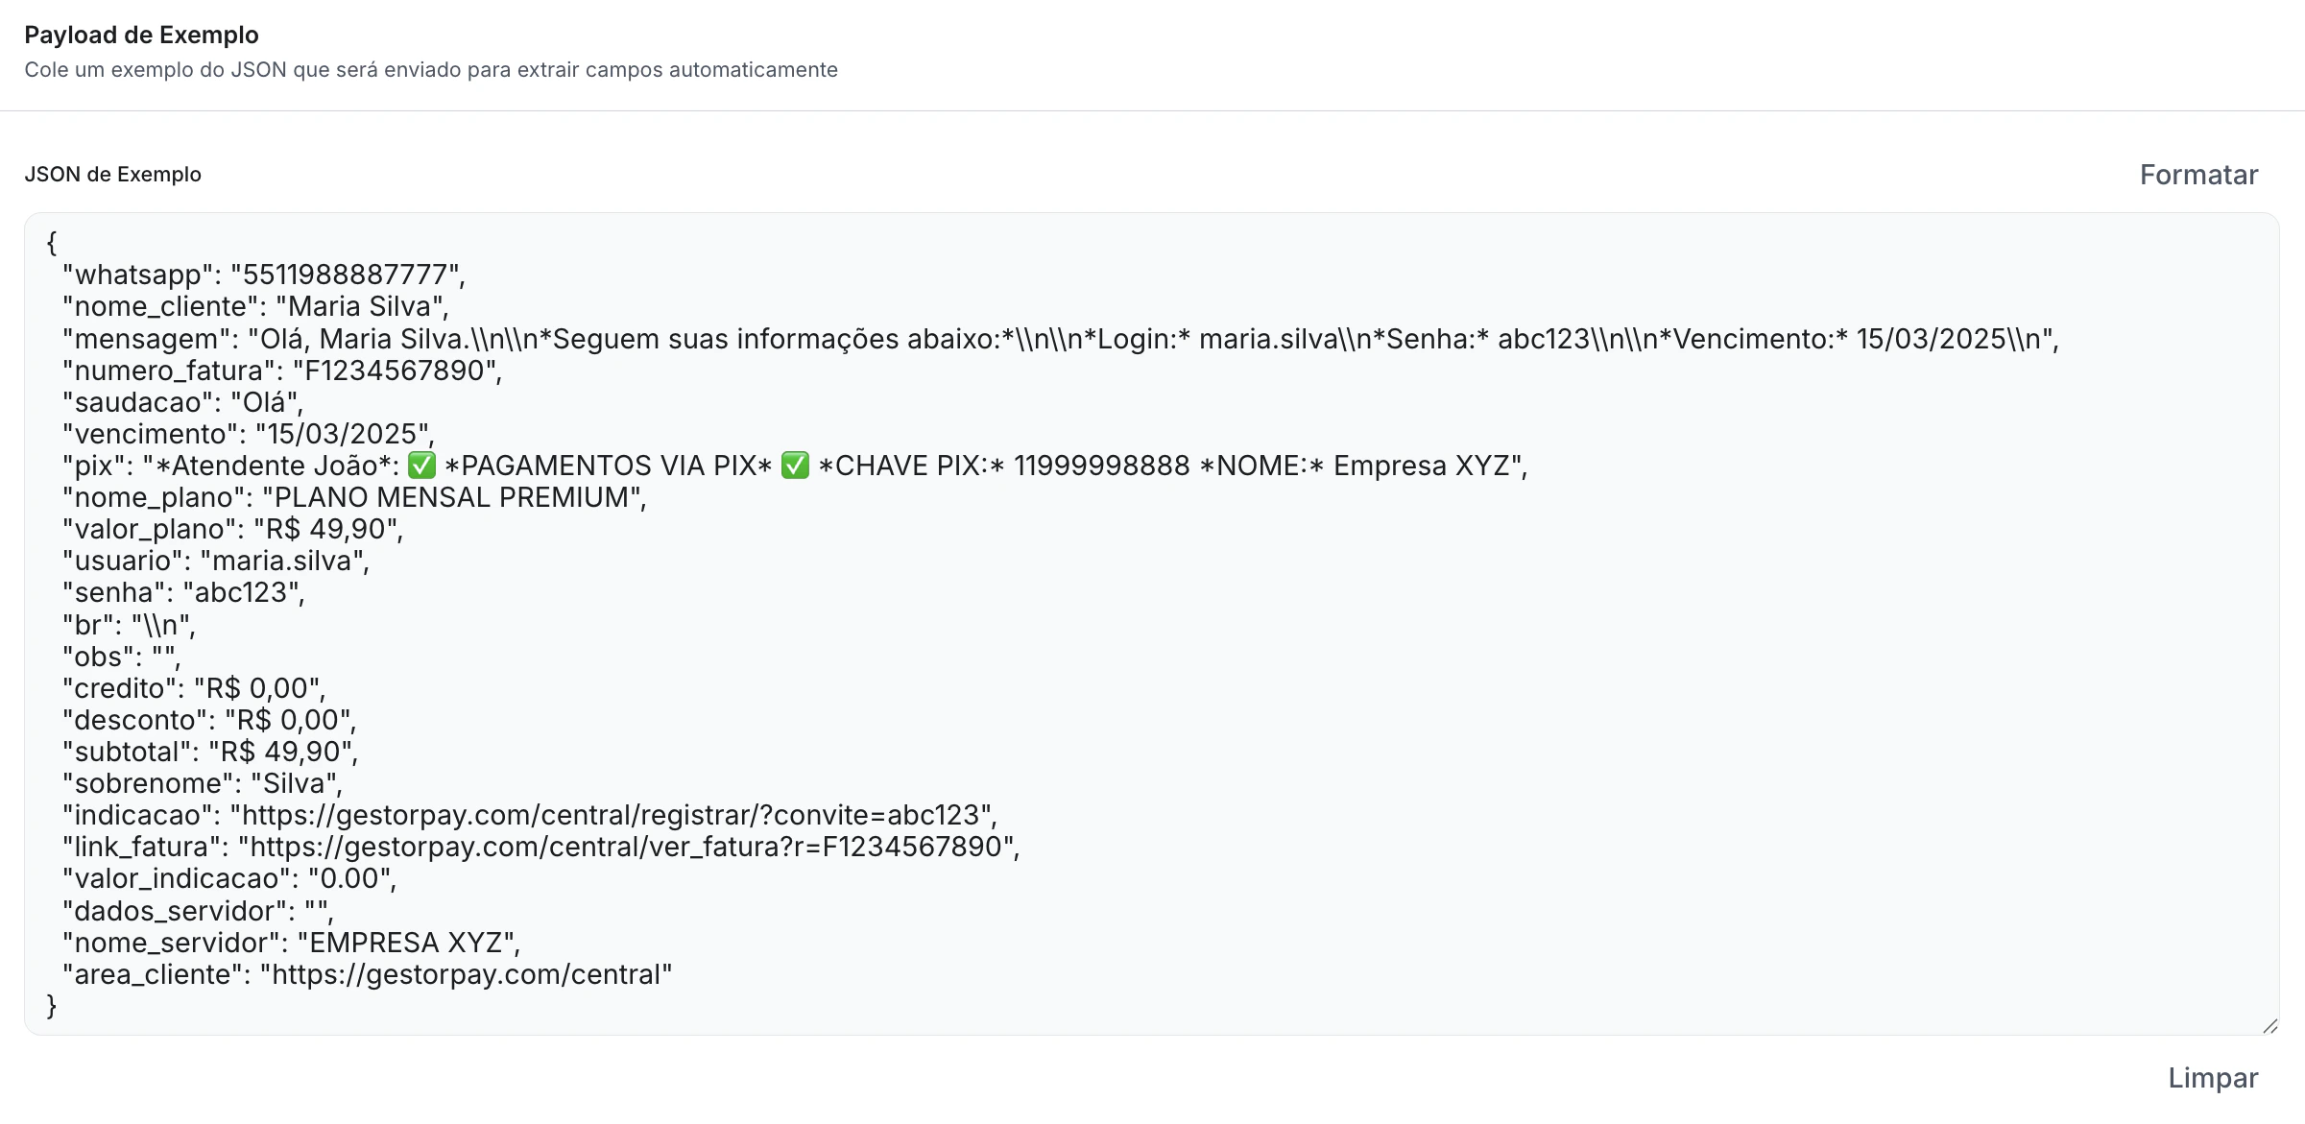Click the Formatar option to format the JSON
Viewport: 2305px width, 1124px height.
[x=2198, y=175]
